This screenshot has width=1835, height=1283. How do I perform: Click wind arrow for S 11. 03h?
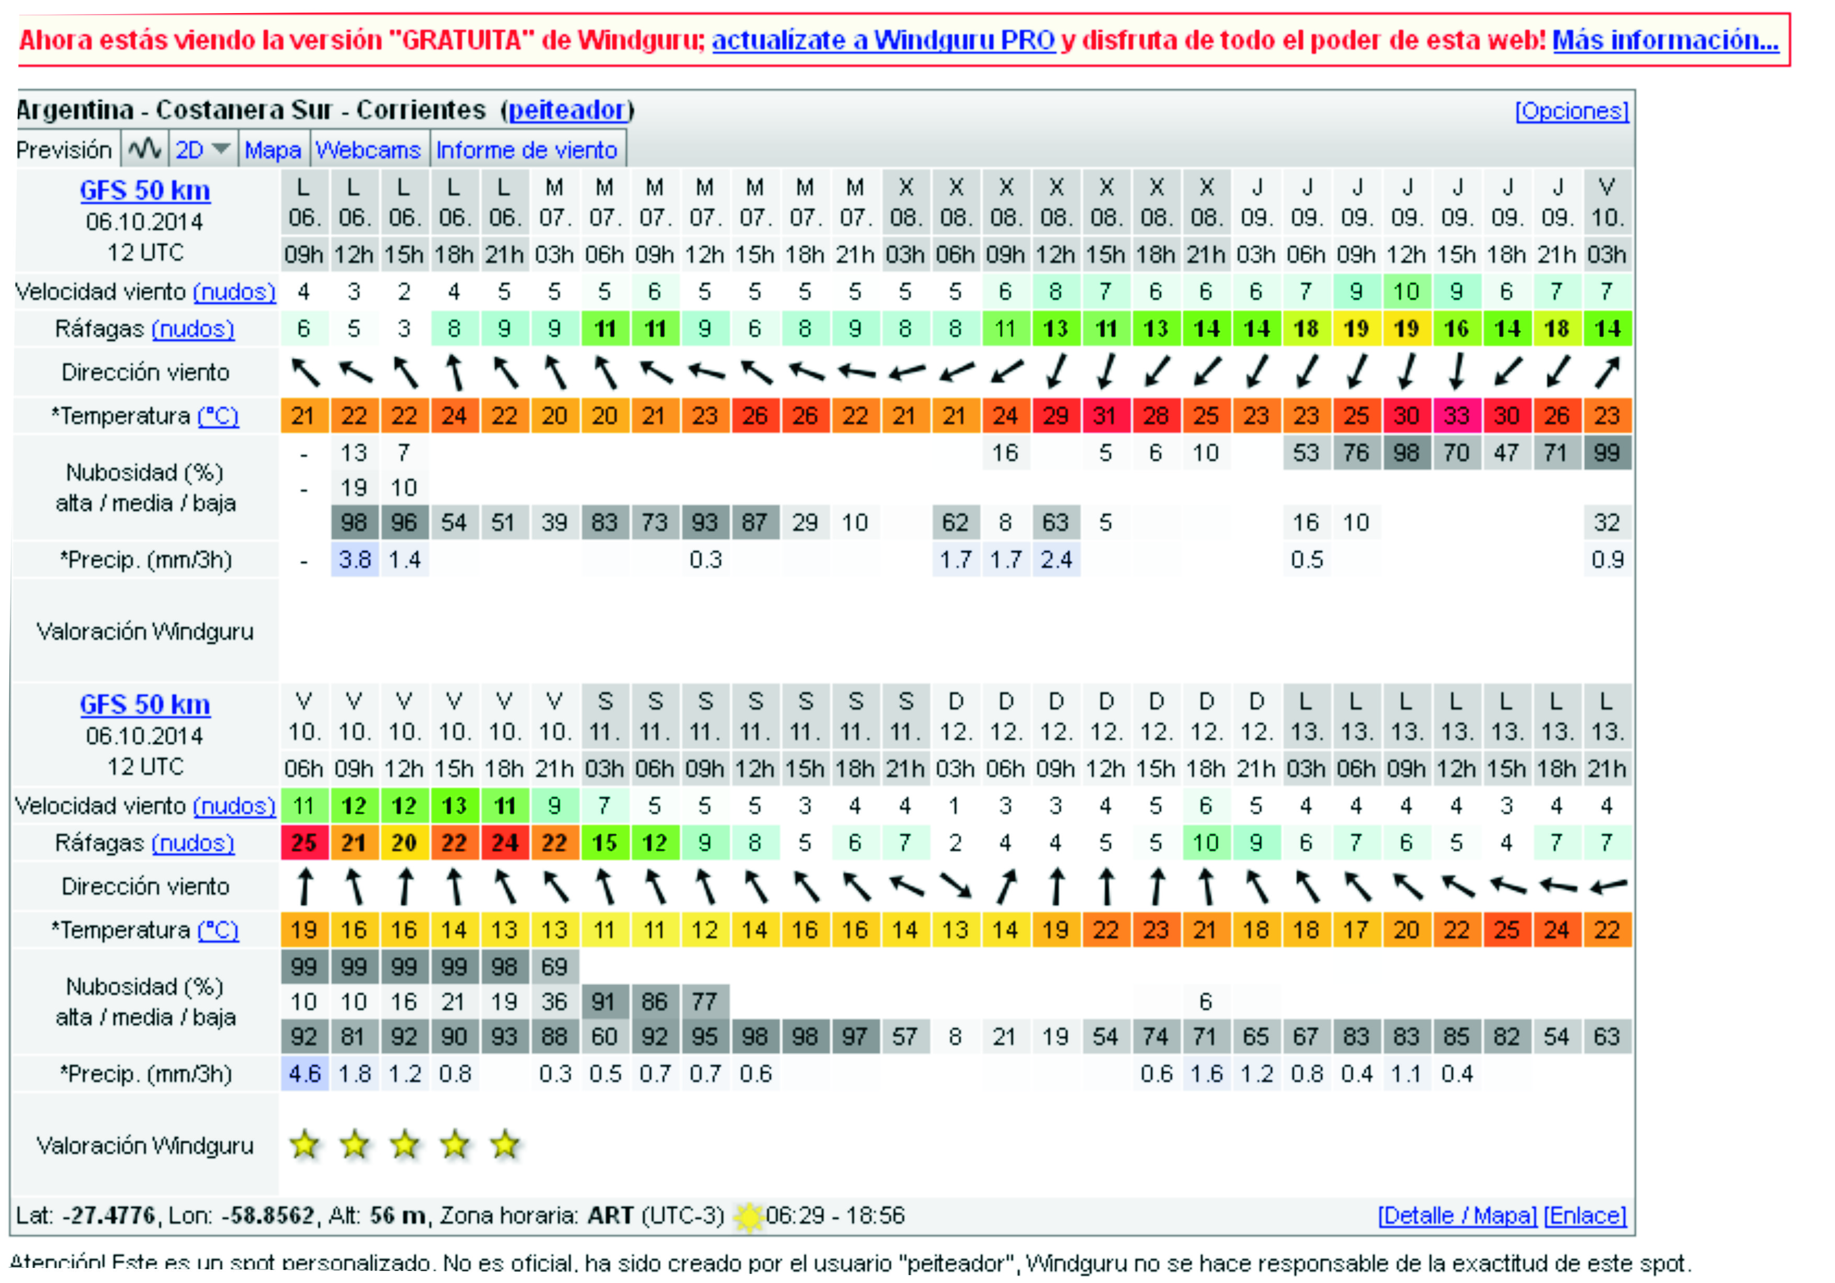tap(605, 887)
